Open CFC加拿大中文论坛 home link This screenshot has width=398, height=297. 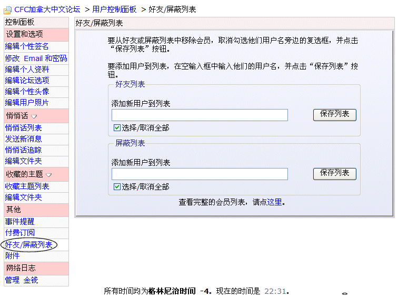point(47,9)
